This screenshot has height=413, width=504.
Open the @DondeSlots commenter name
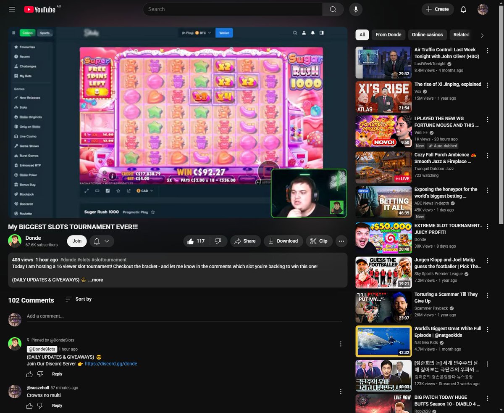[x=42, y=349]
